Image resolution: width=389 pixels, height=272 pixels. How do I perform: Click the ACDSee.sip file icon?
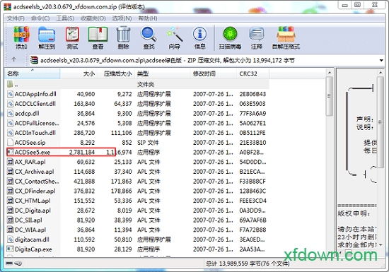point(10,143)
